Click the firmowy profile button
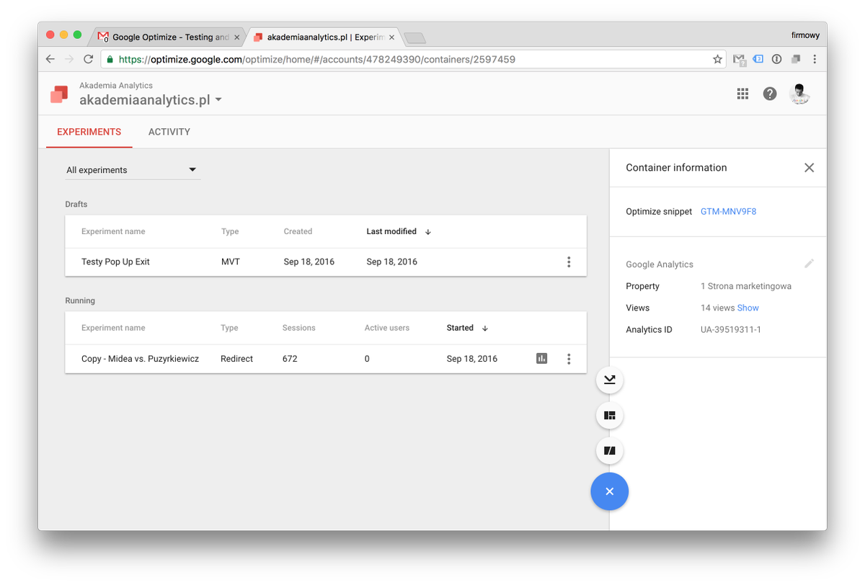 [x=805, y=35]
